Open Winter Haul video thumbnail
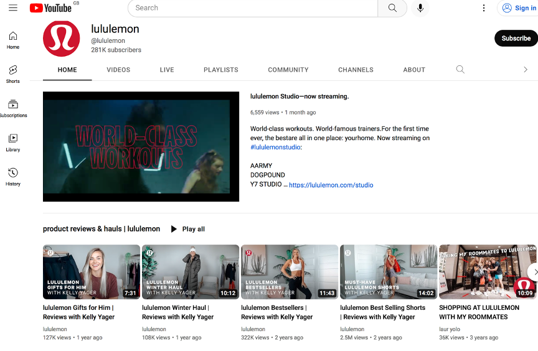The image size is (538, 351). [x=191, y=272]
